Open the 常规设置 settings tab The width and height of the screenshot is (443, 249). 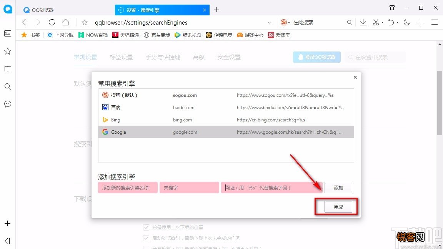(85, 57)
